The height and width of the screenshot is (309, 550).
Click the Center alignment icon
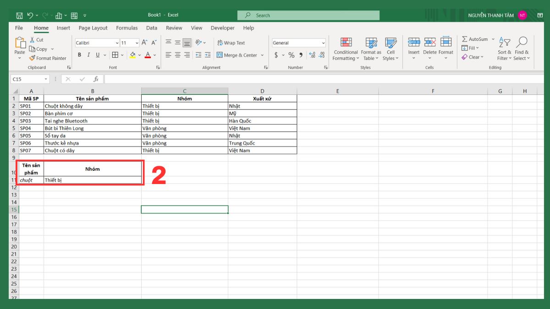point(177,54)
